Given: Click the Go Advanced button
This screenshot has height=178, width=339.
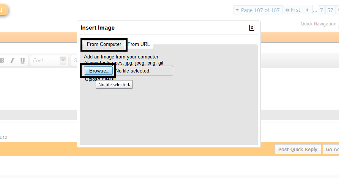Looking at the screenshot, I should pyautogui.click(x=331, y=149).
